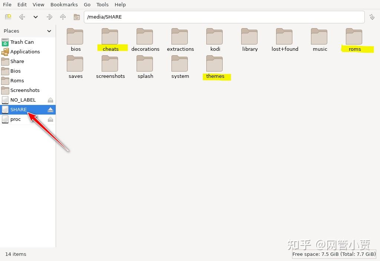Open the back-history dropdown arrow

35,17
